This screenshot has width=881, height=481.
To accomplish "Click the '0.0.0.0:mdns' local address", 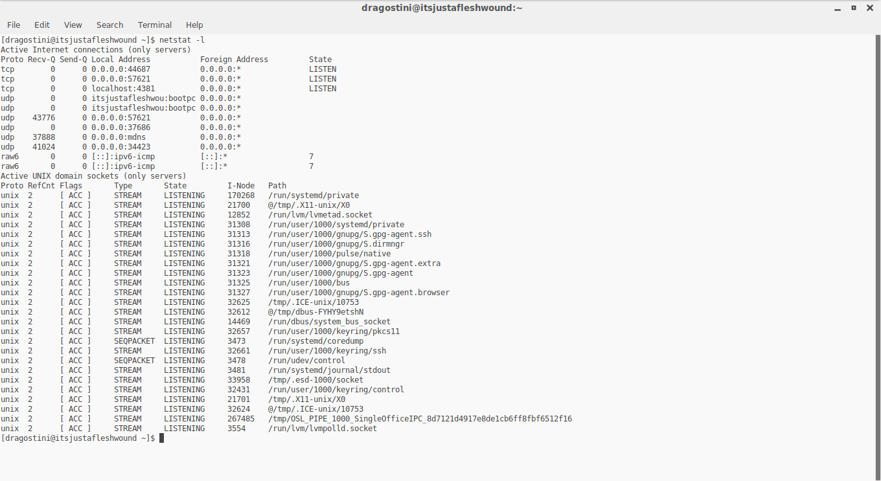I will [x=119, y=137].
